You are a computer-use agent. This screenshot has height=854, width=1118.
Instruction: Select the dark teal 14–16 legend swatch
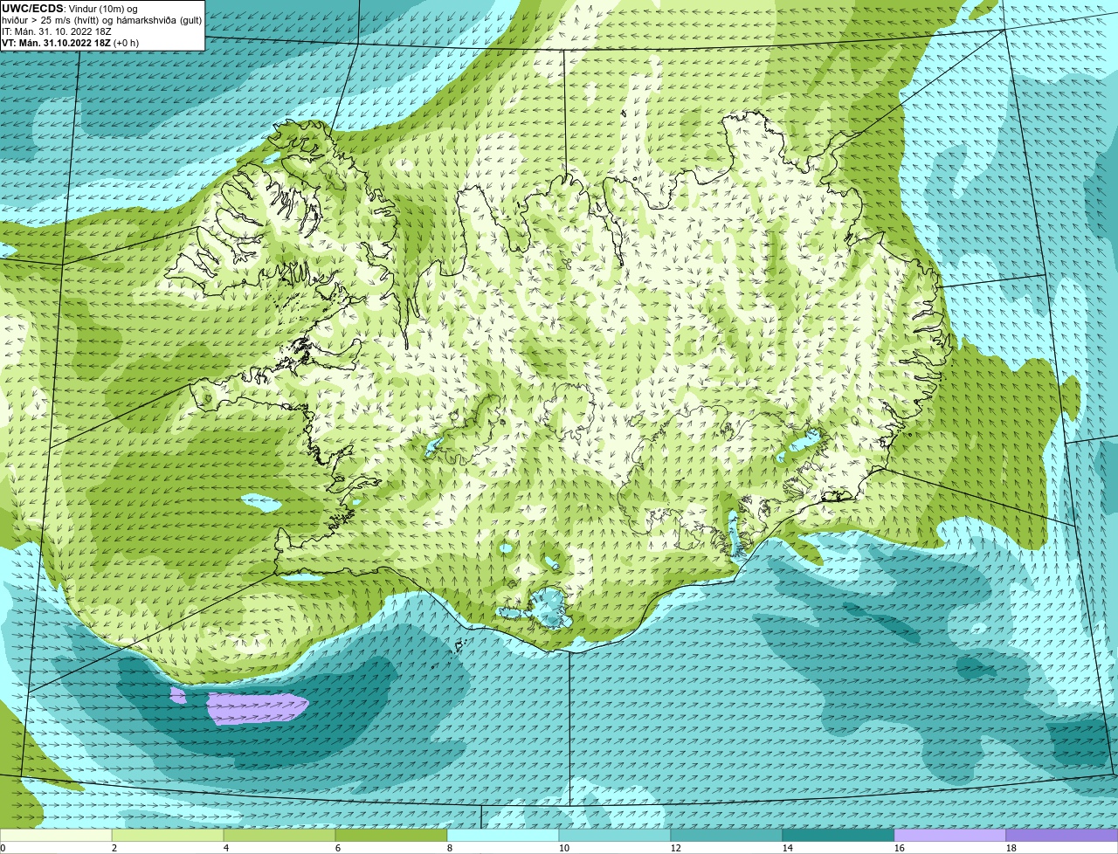[x=838, y=836]
